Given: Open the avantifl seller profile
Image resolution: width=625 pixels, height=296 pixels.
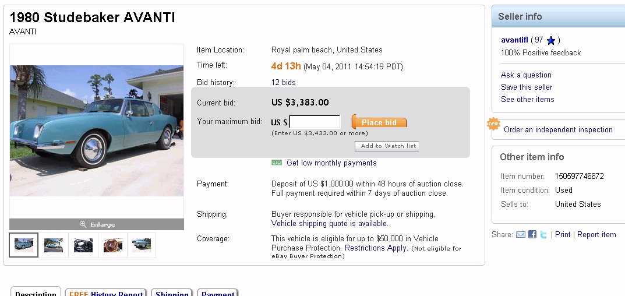Looking at the screenshot, I should (515, 40).
